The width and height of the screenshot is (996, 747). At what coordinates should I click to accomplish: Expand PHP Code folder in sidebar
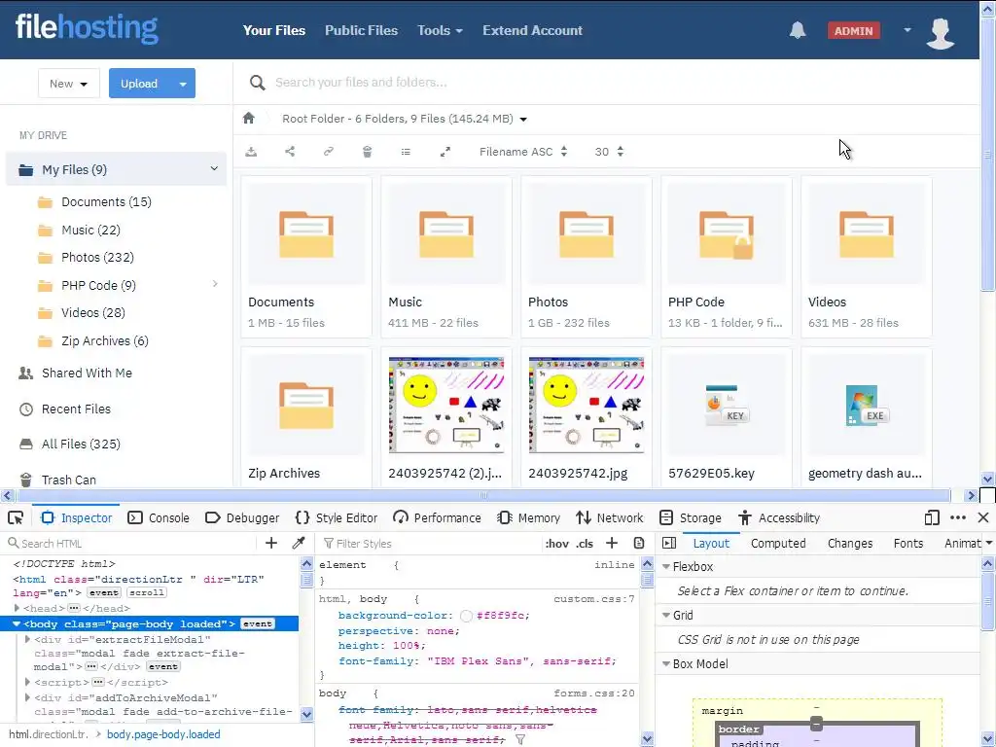pyautogui.click(x=215, y=284)
